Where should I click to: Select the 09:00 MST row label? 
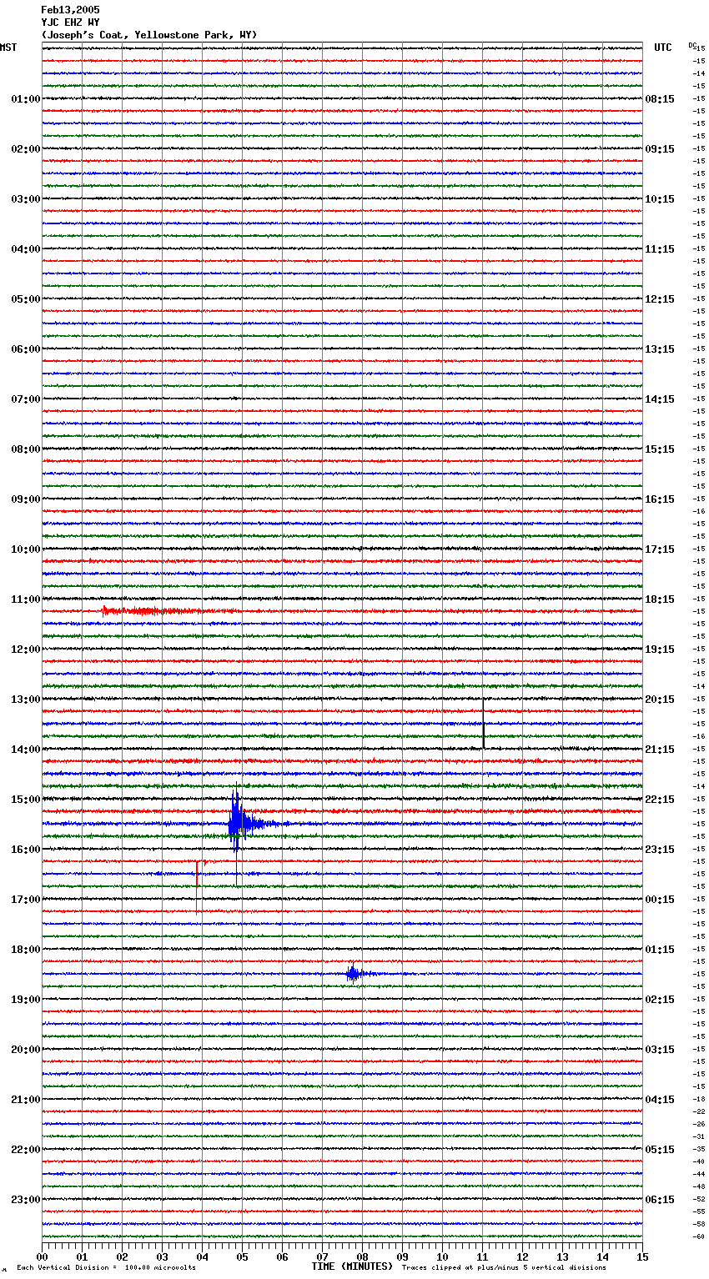25,499
